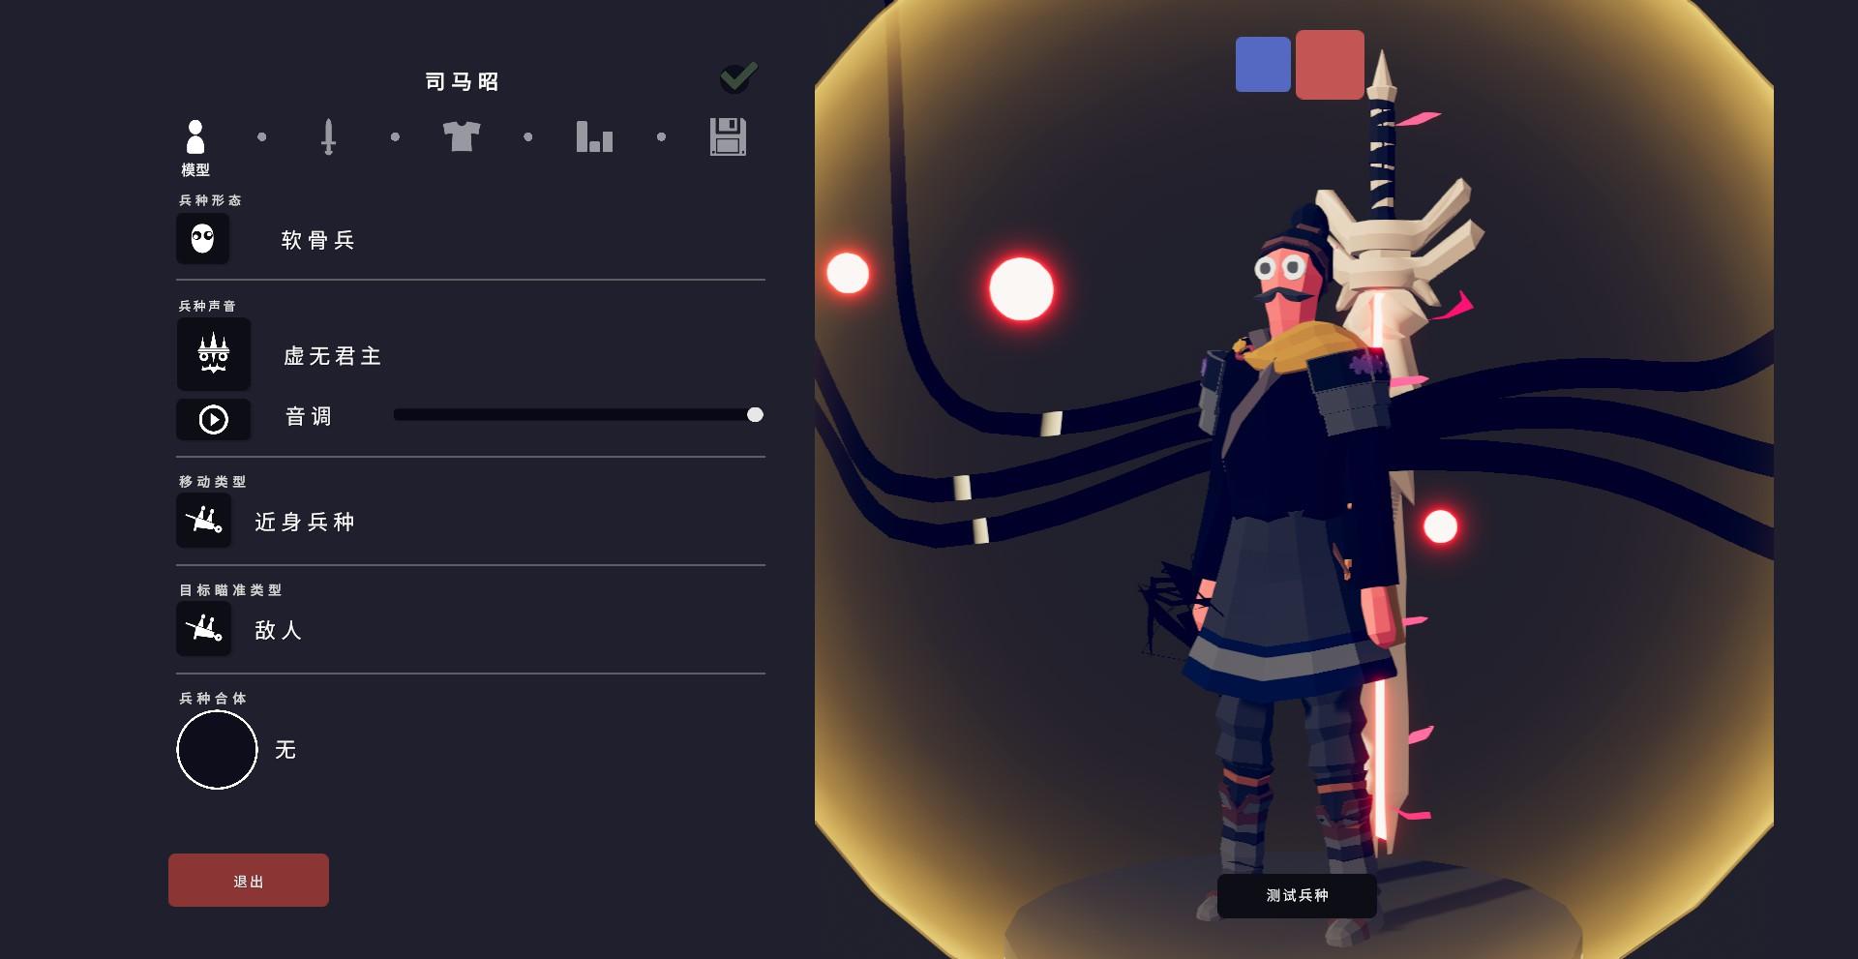Click the 移动类型 movement type icon

pos(203,520)
